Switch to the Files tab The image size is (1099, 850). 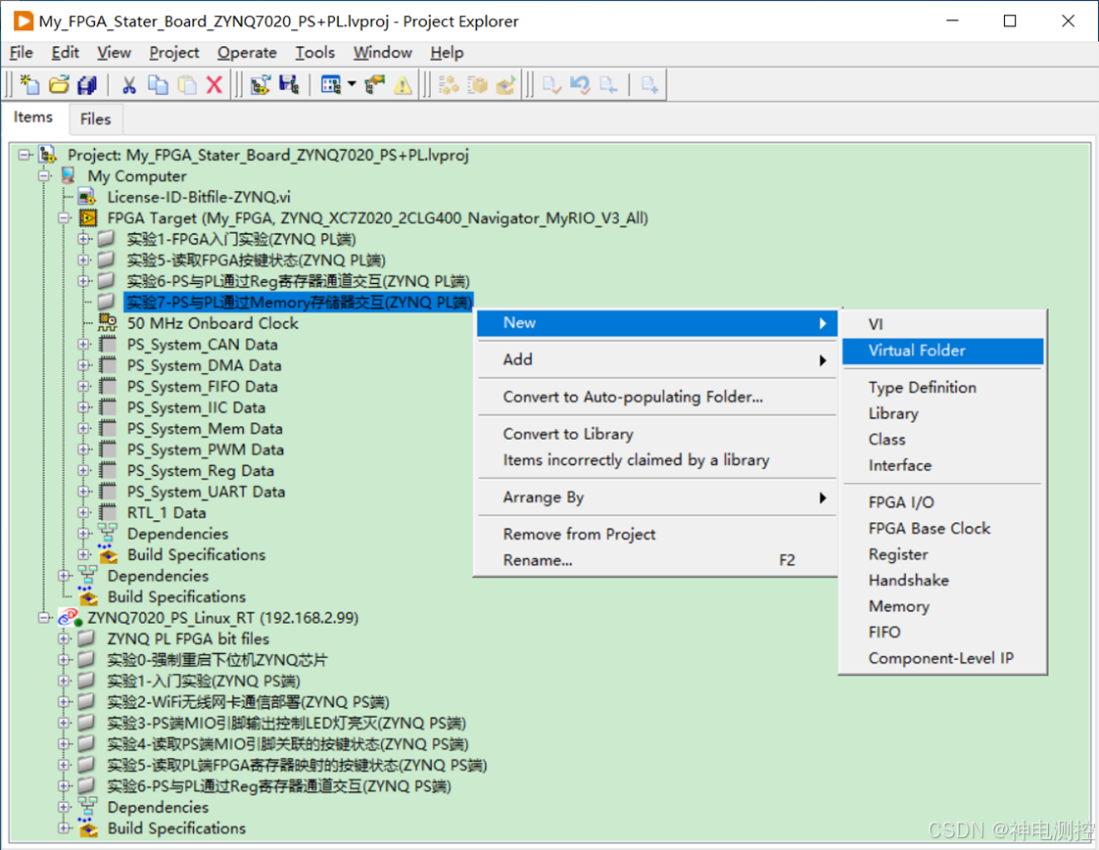[95, 119]
